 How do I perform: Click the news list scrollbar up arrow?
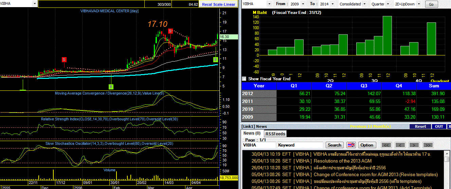pyautogui.click(x=446, y=153)
